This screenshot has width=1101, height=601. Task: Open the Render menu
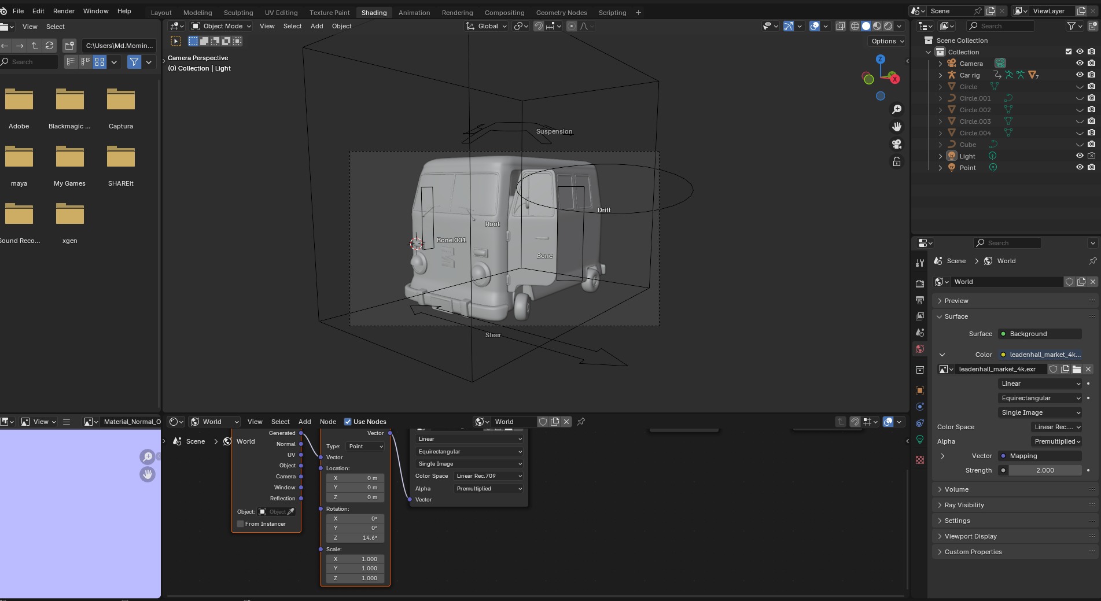click(x=64, y=11)
